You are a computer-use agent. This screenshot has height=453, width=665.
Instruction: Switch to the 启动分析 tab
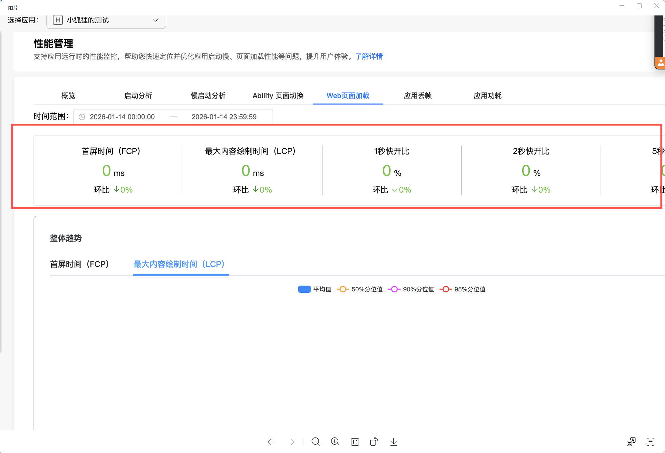(x=138, y=96)
